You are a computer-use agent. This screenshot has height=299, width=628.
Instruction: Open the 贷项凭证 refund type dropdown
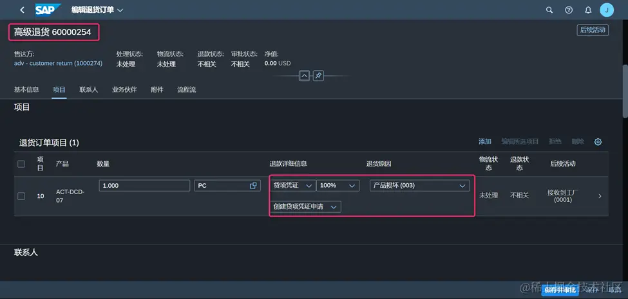coord(293,185)
